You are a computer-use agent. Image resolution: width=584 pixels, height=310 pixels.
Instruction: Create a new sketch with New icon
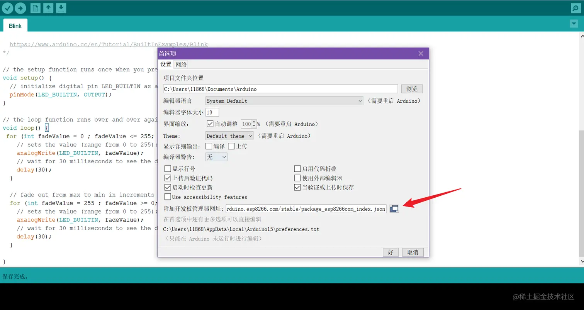[36, 8]
